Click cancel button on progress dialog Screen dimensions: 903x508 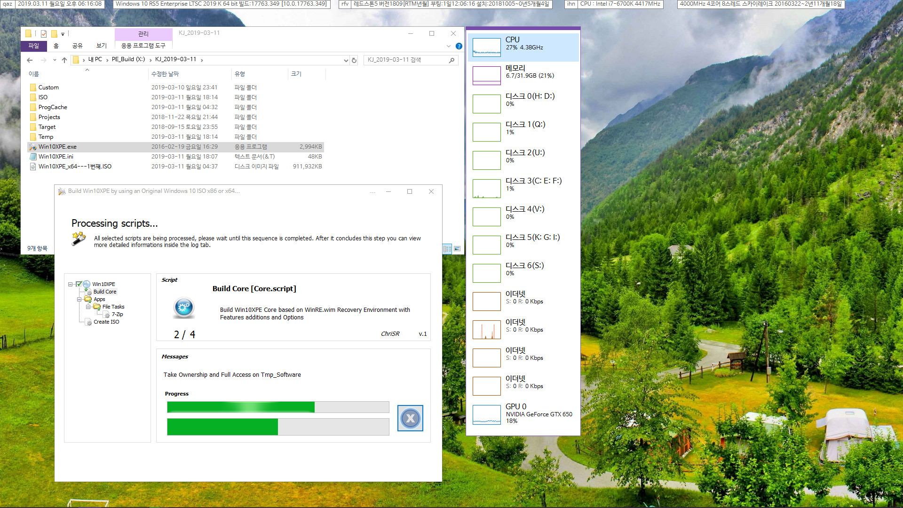tap(410, 417)
